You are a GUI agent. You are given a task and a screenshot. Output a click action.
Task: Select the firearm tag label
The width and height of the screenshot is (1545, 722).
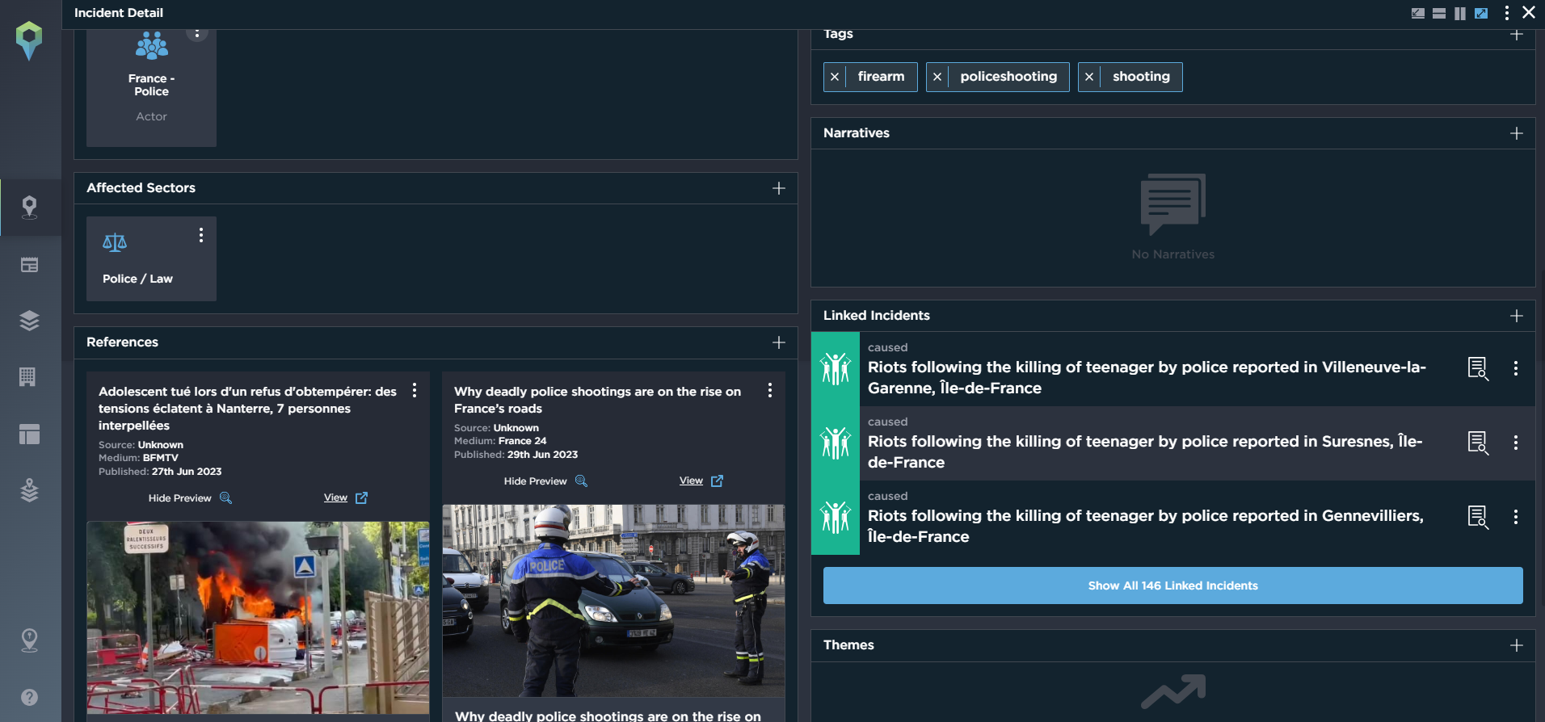pos(881,77)
